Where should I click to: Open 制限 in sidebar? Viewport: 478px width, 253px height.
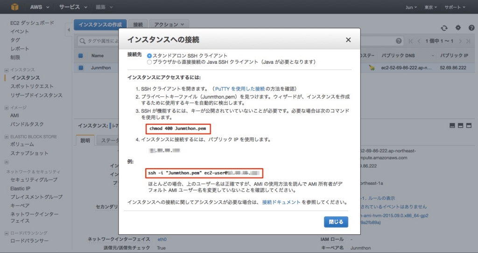[x=15, y=57]
